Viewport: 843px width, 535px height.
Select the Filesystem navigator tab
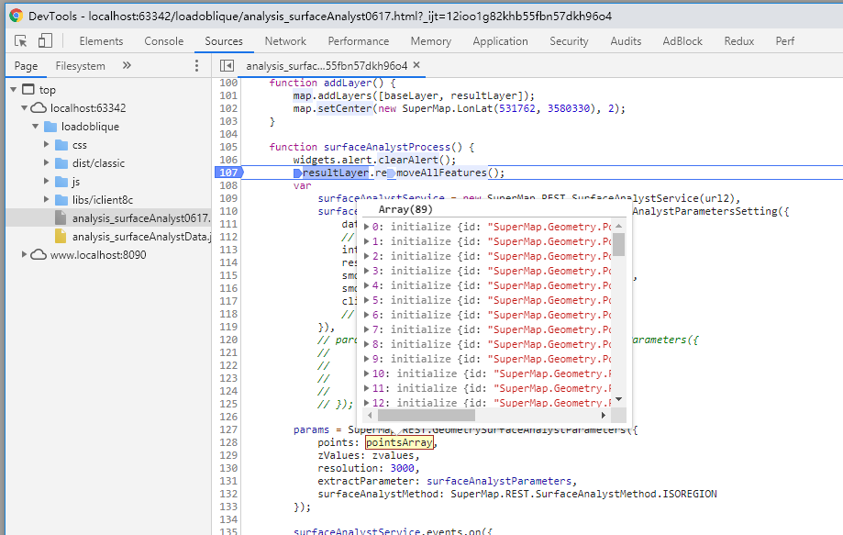click(x=80, y=65)
